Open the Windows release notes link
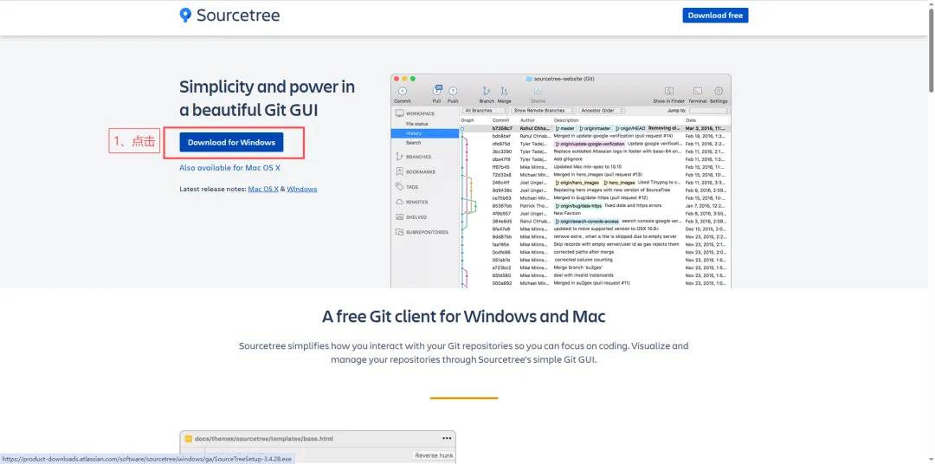 (x=302, y=189)
